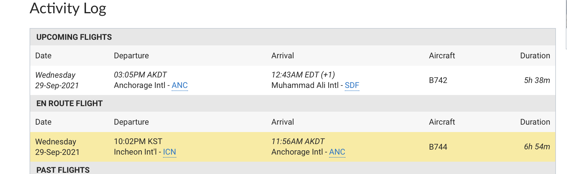Click Aircraft column header under Upcoming Flights
This screenshot has height=174, width=567.
tap(442, 56)
